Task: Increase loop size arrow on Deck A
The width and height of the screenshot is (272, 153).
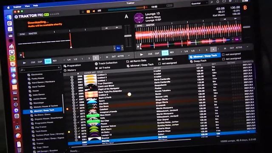Action: [x=100, y=57]
